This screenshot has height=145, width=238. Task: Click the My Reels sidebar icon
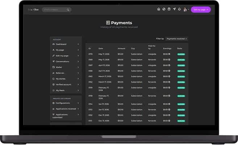53,90
